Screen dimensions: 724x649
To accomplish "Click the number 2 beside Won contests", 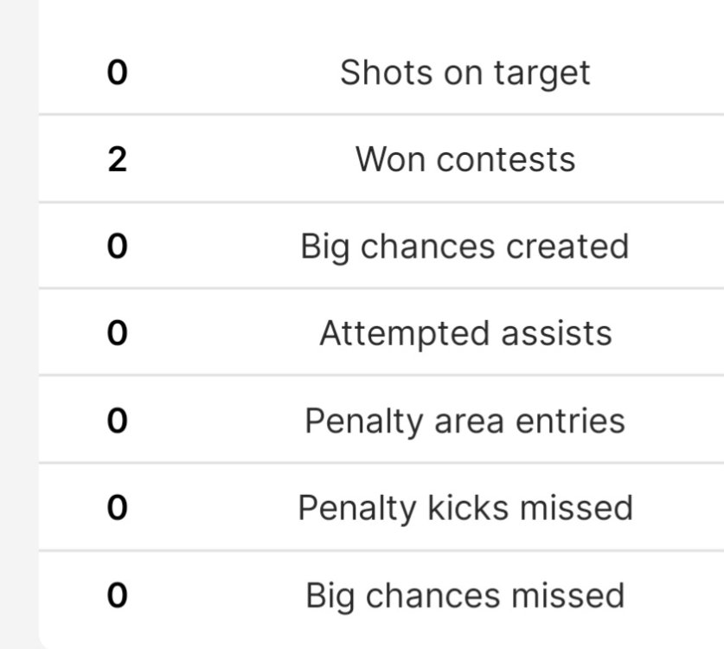I will coord(117,159).
